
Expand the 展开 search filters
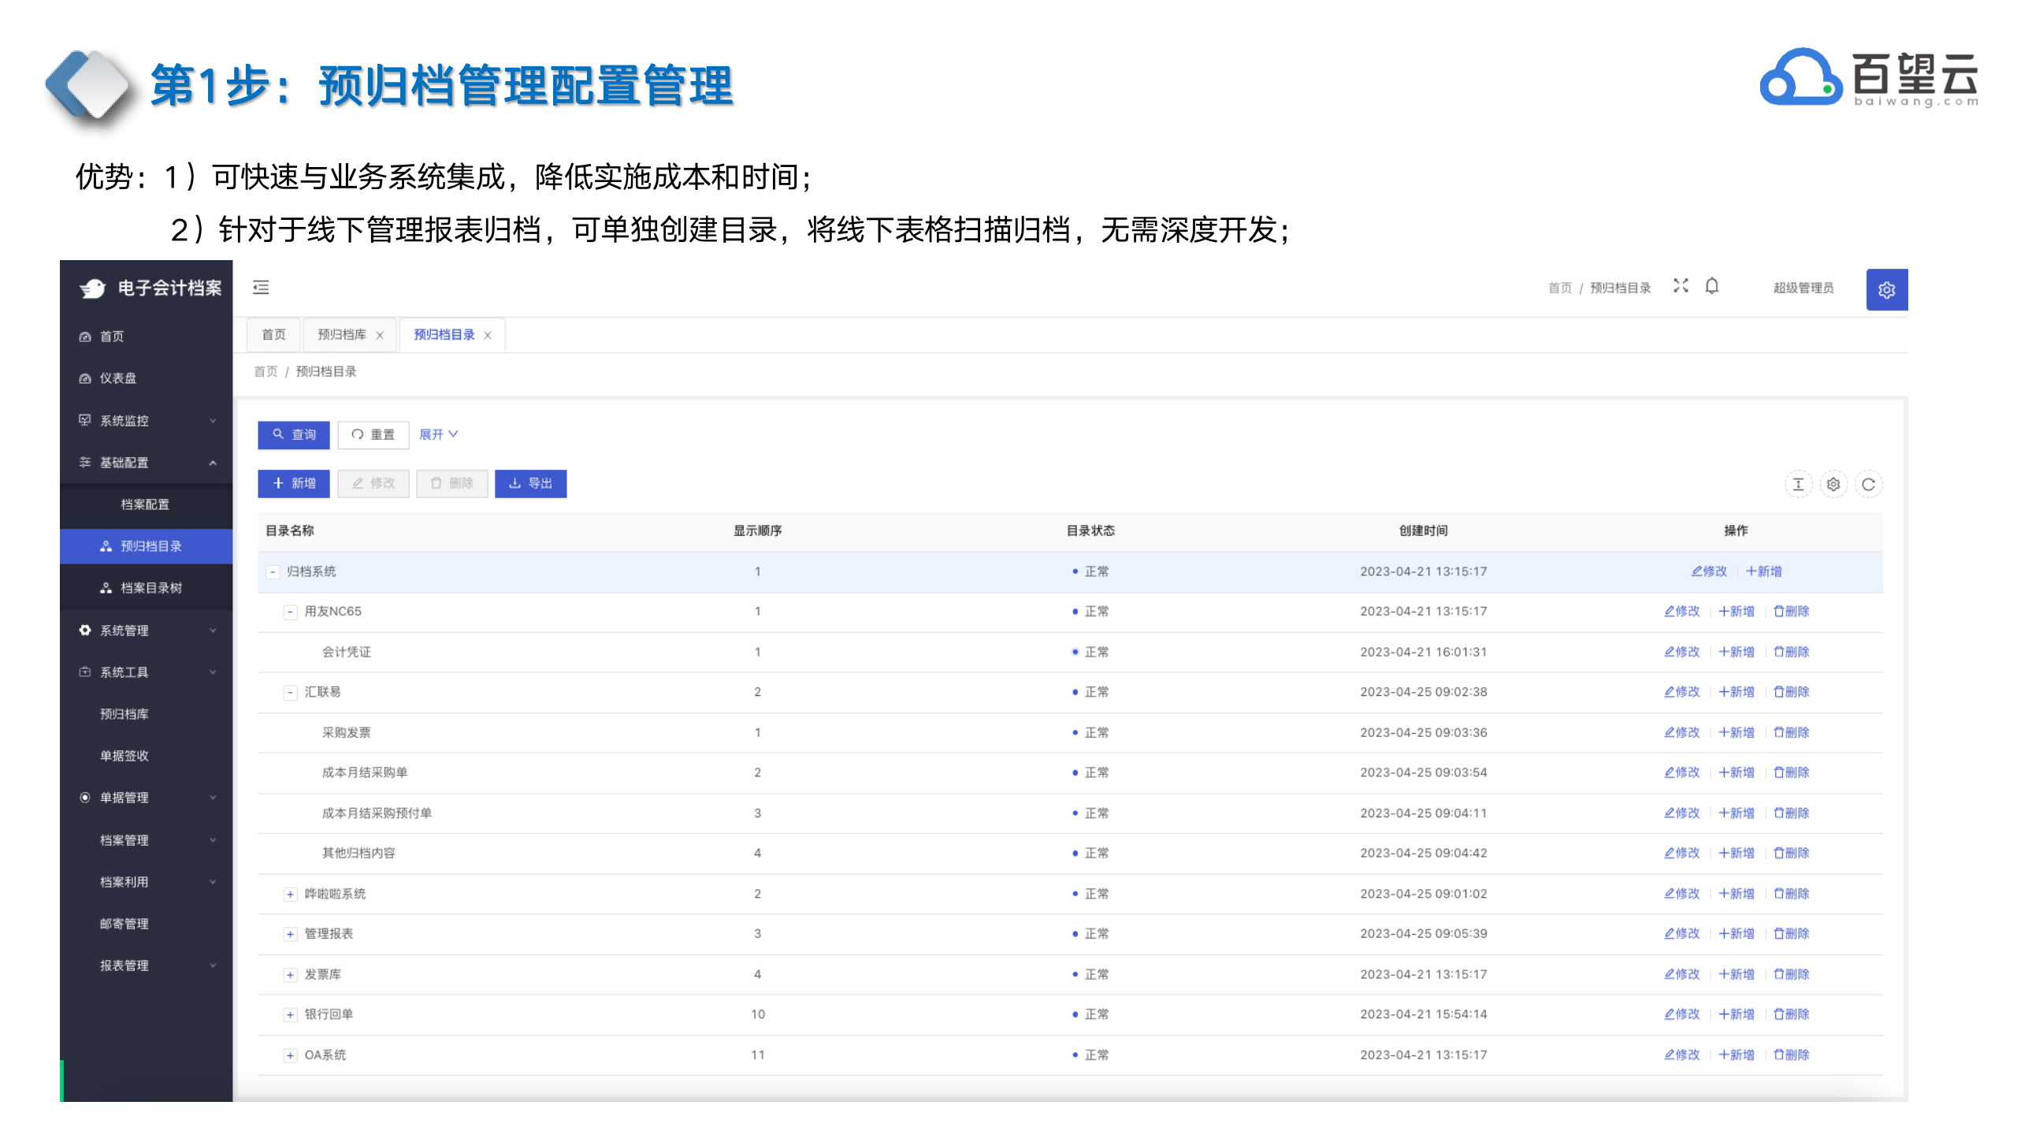439,434
